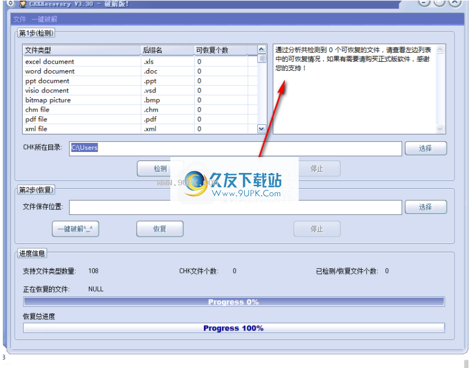Click file list scrollbar down arrow
Image resolution: width=469 pixels, height=368 pixels.
coord(261,129)
